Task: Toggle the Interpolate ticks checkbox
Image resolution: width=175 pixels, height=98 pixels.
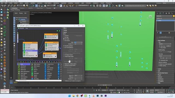Action: click(160, 60)
